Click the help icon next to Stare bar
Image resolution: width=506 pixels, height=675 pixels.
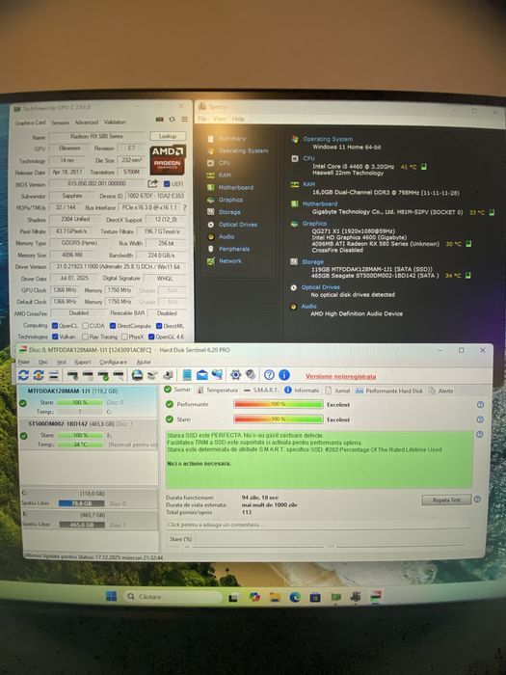point(480,419)
